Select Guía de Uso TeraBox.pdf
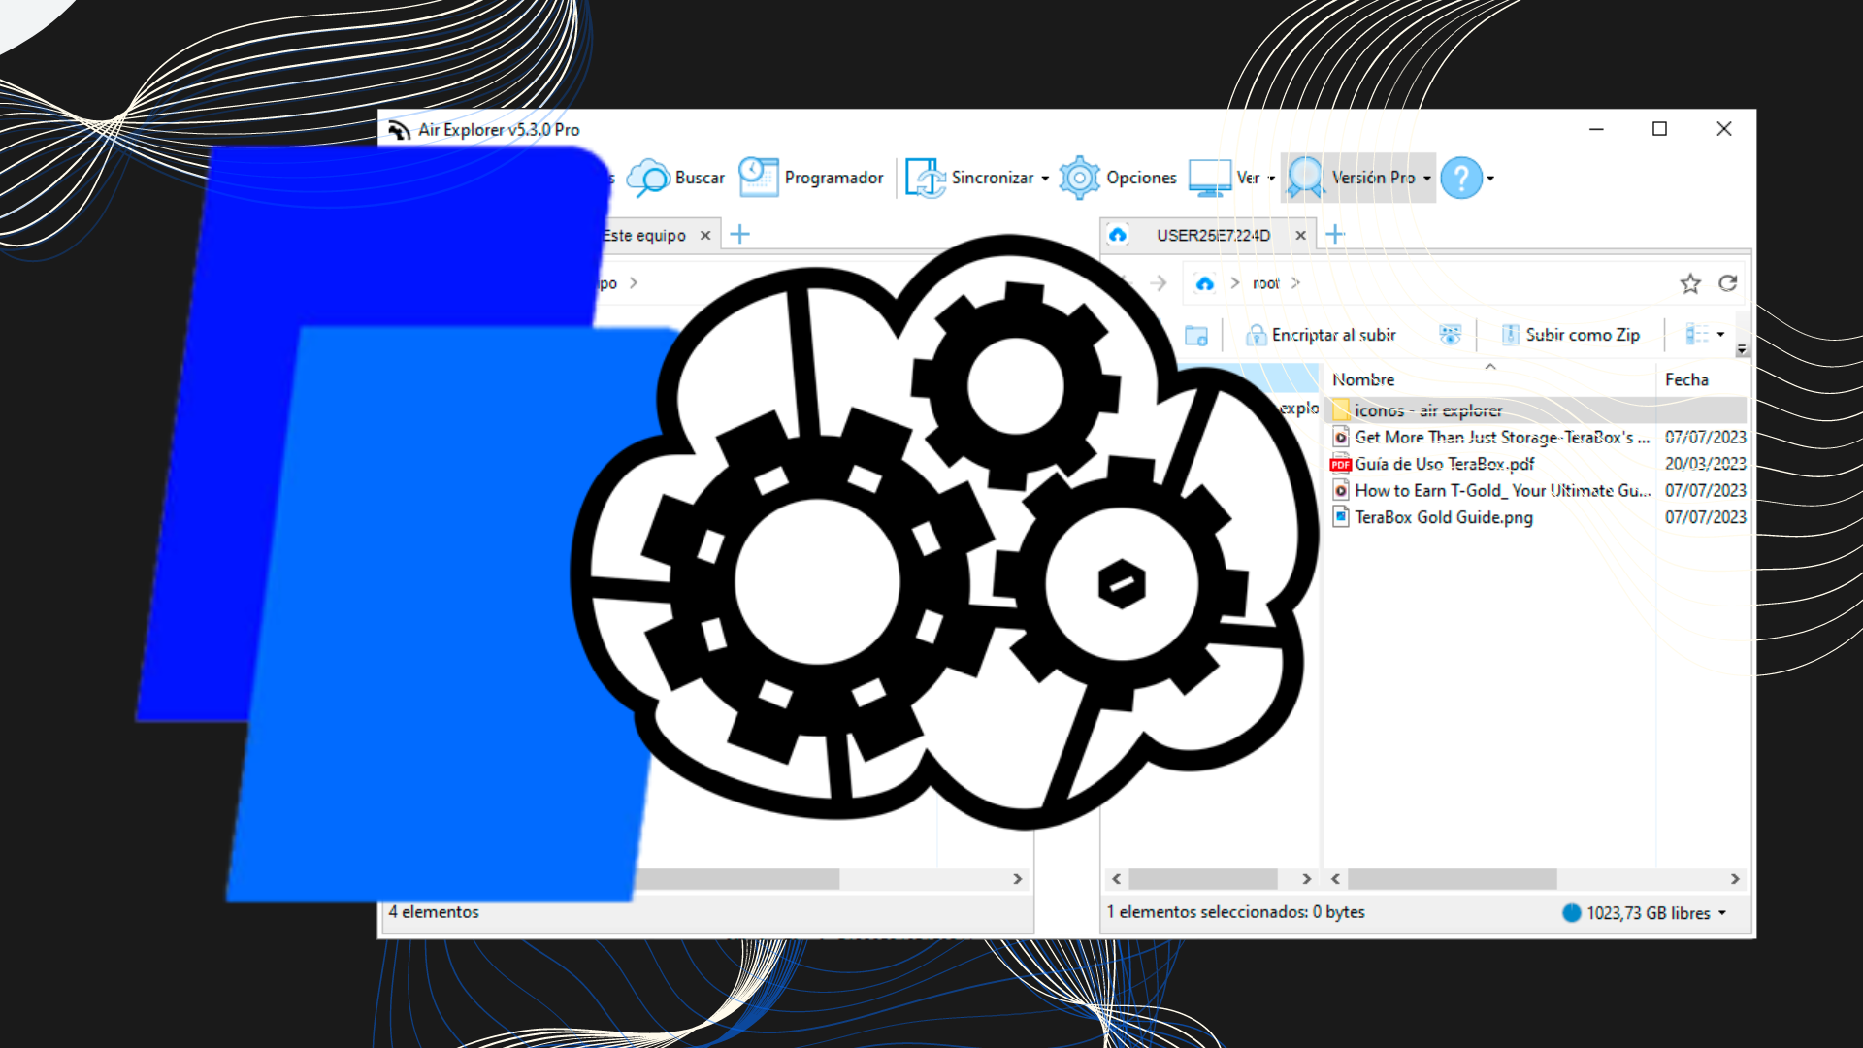Screen dimensions: 1863x1048 point(1538,464)
